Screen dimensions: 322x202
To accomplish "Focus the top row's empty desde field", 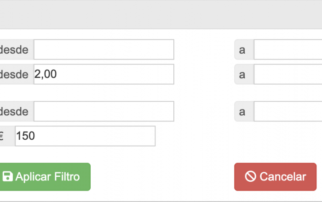I will tap(103, 49).
